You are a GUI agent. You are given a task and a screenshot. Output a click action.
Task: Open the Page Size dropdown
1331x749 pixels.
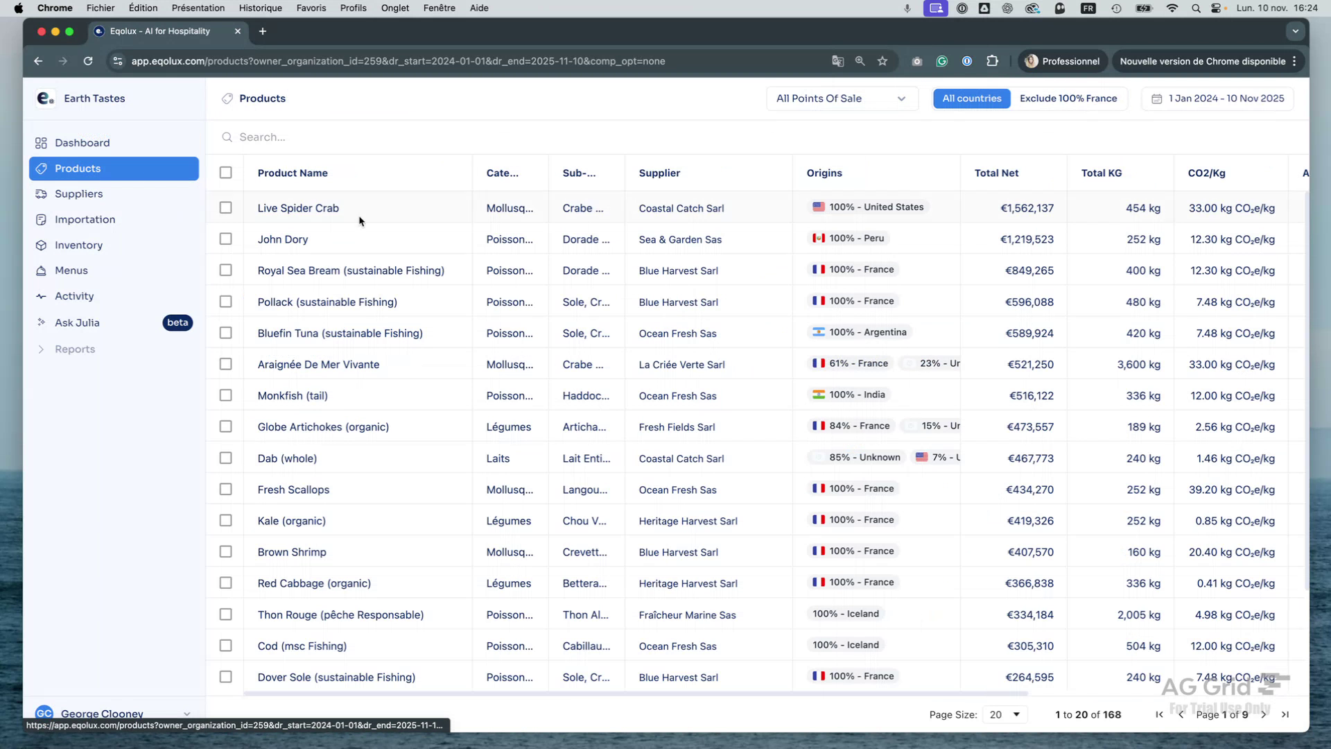pyautogui.click(x=1004, y=714)
